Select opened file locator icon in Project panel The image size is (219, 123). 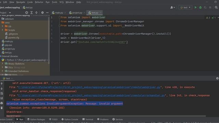(27, 13)
